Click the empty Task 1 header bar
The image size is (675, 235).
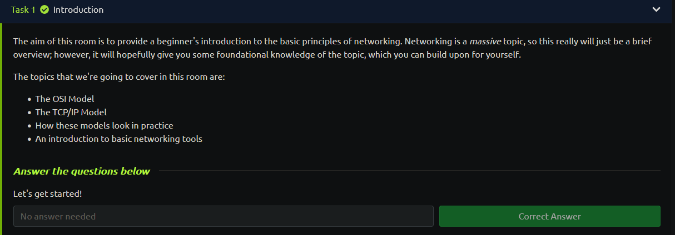[x=378, y=9]
